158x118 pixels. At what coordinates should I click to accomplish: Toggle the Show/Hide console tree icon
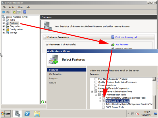point(19,12)
